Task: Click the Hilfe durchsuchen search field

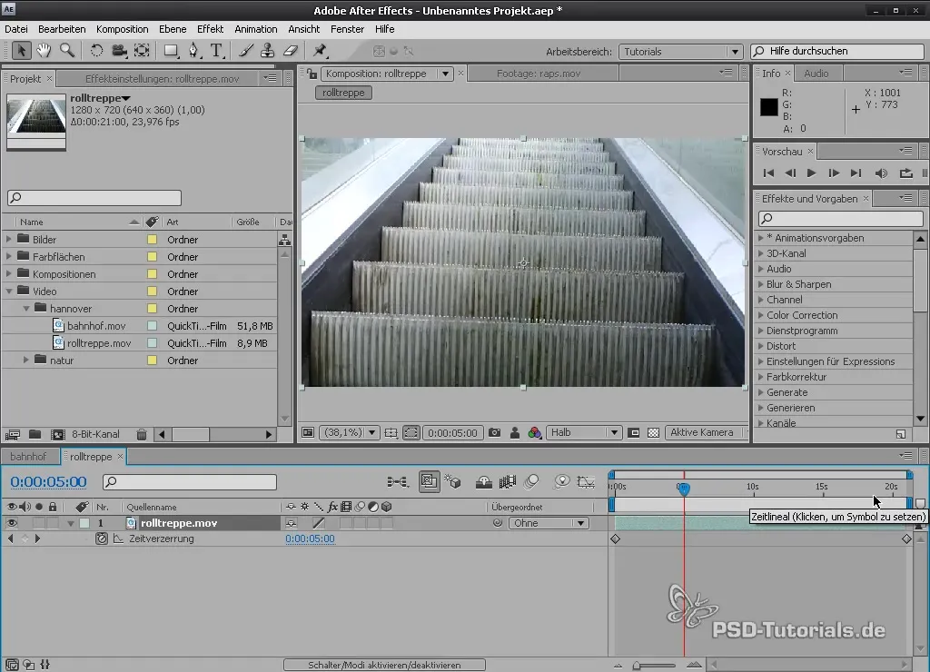Action: click(836, 52)
